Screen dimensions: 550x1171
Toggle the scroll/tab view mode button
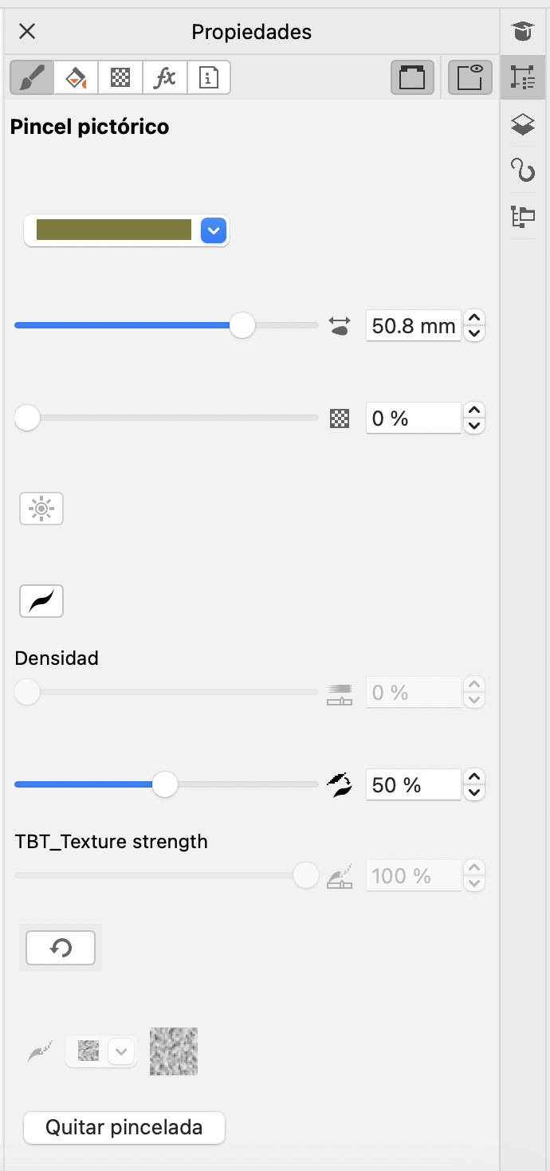(412, 78)
